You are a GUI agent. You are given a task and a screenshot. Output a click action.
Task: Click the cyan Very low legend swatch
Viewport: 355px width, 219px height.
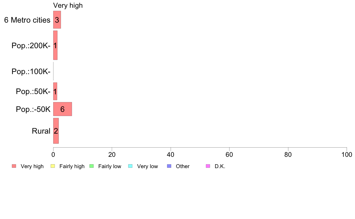point(130,166)
